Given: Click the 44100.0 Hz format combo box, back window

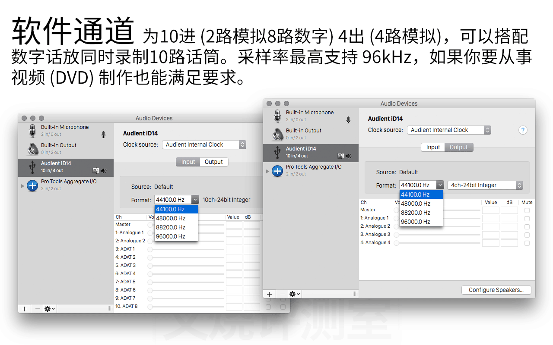Looking at the screenshot, I should click(176, 200).
